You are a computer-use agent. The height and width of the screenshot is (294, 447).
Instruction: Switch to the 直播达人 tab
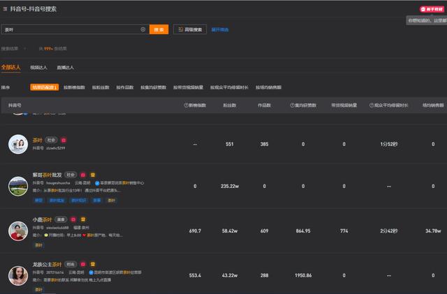pyautogui.click(x=66, y=67)
